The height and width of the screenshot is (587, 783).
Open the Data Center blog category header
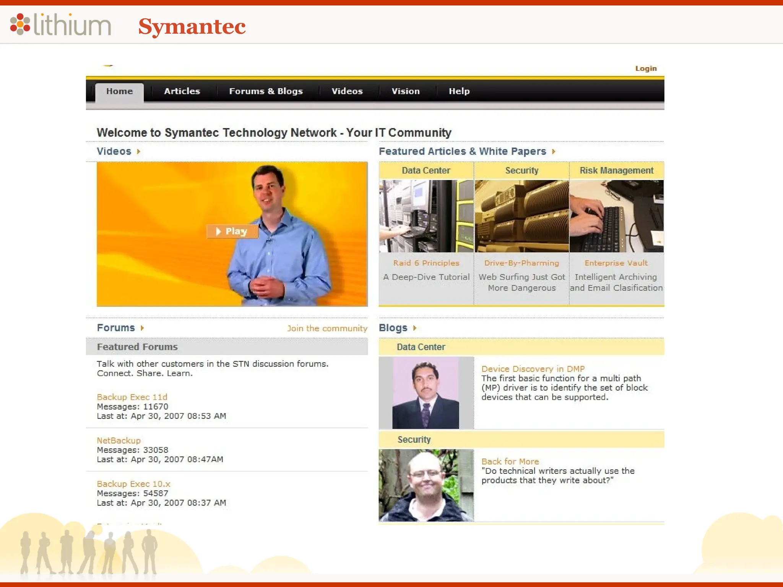[x=521, y=347]
